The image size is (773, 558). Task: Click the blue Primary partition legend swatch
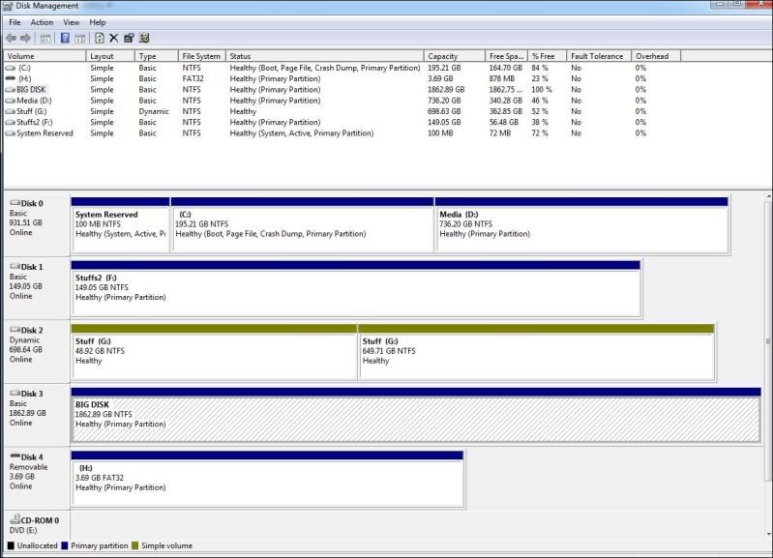tap(65, 545)
